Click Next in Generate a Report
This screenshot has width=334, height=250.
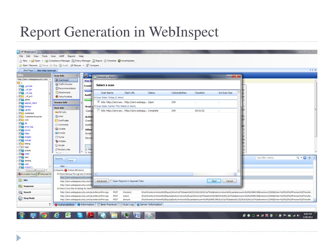(214, 181)
